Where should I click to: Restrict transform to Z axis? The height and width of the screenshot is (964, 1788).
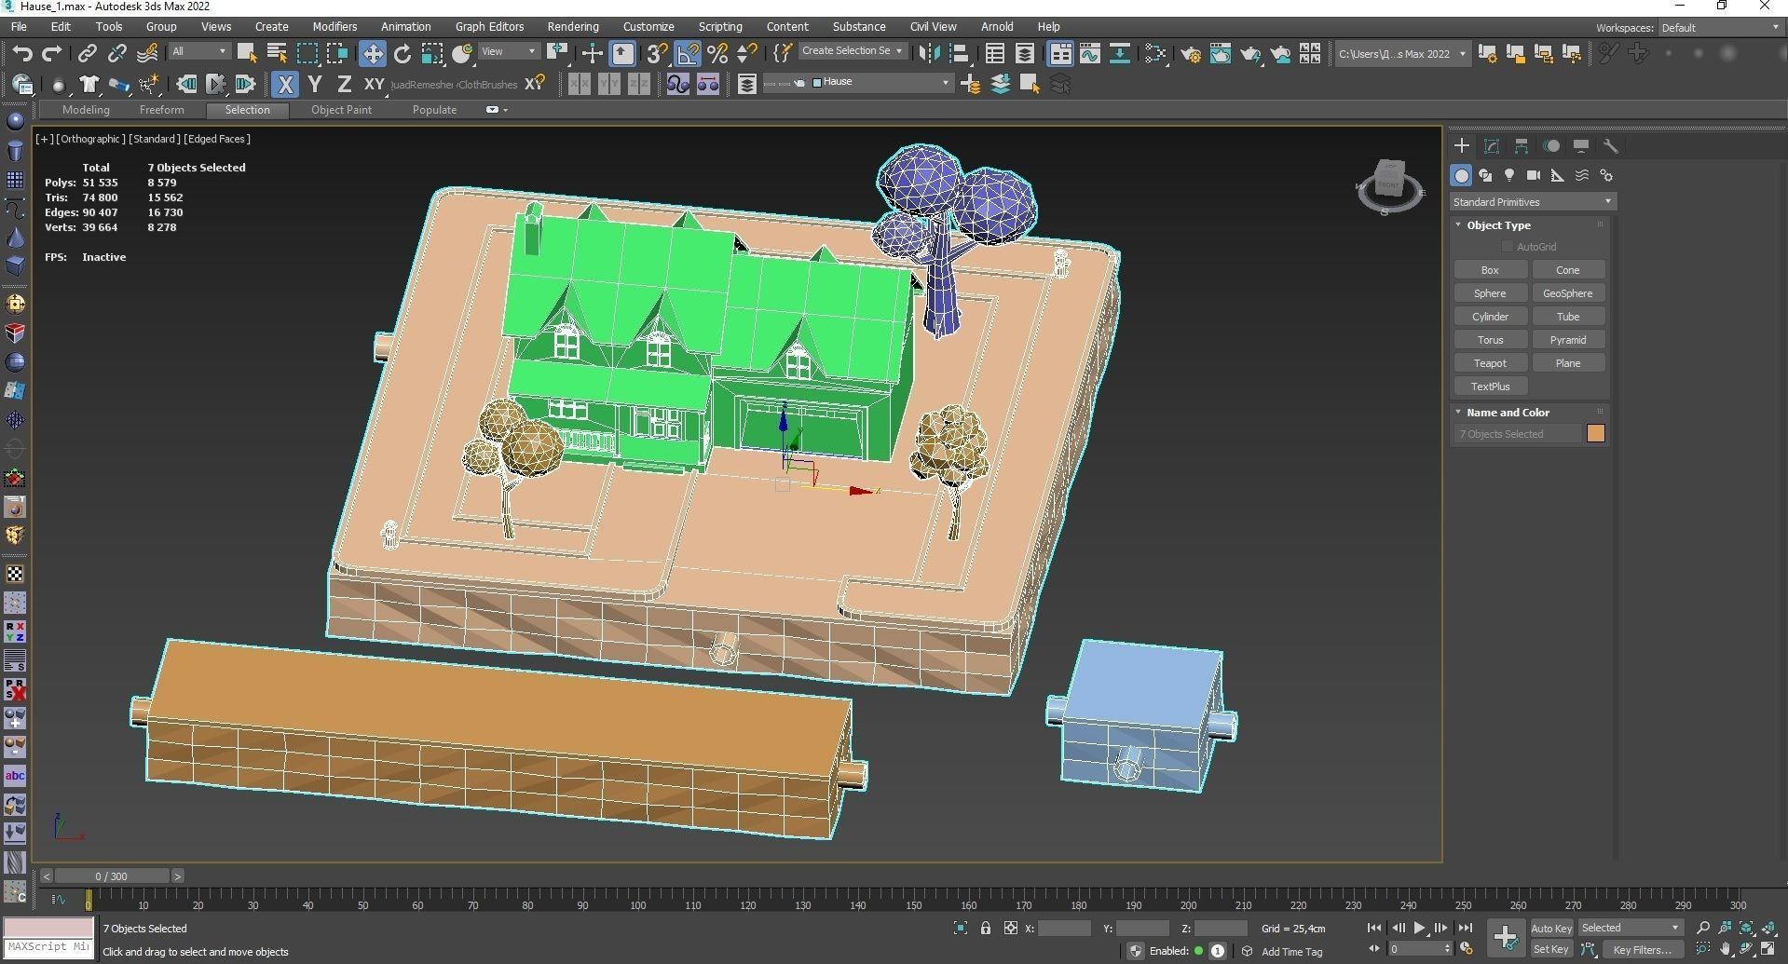pos(344,84)
